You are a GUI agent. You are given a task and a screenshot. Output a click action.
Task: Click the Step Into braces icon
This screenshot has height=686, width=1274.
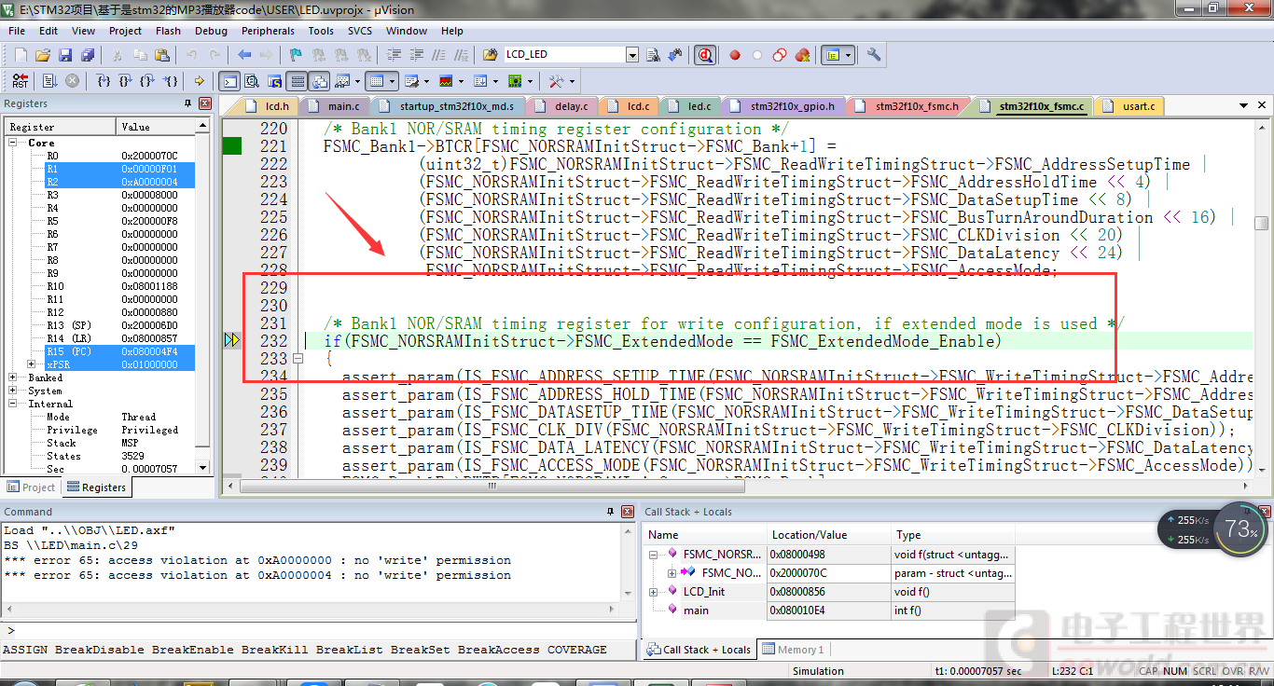[104, 81]
